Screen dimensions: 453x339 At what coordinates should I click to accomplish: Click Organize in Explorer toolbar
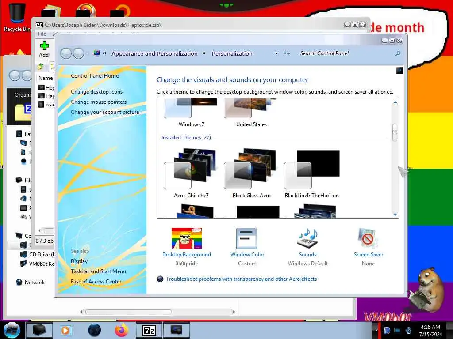click(23, 95)
